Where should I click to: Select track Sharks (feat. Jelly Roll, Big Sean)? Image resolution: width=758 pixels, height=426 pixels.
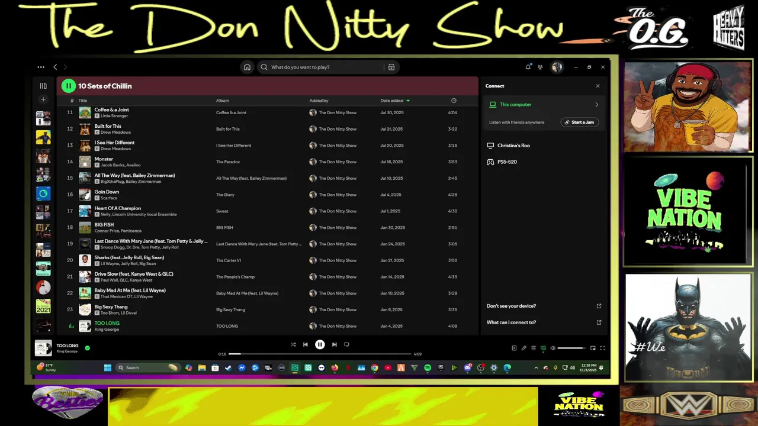129,257
